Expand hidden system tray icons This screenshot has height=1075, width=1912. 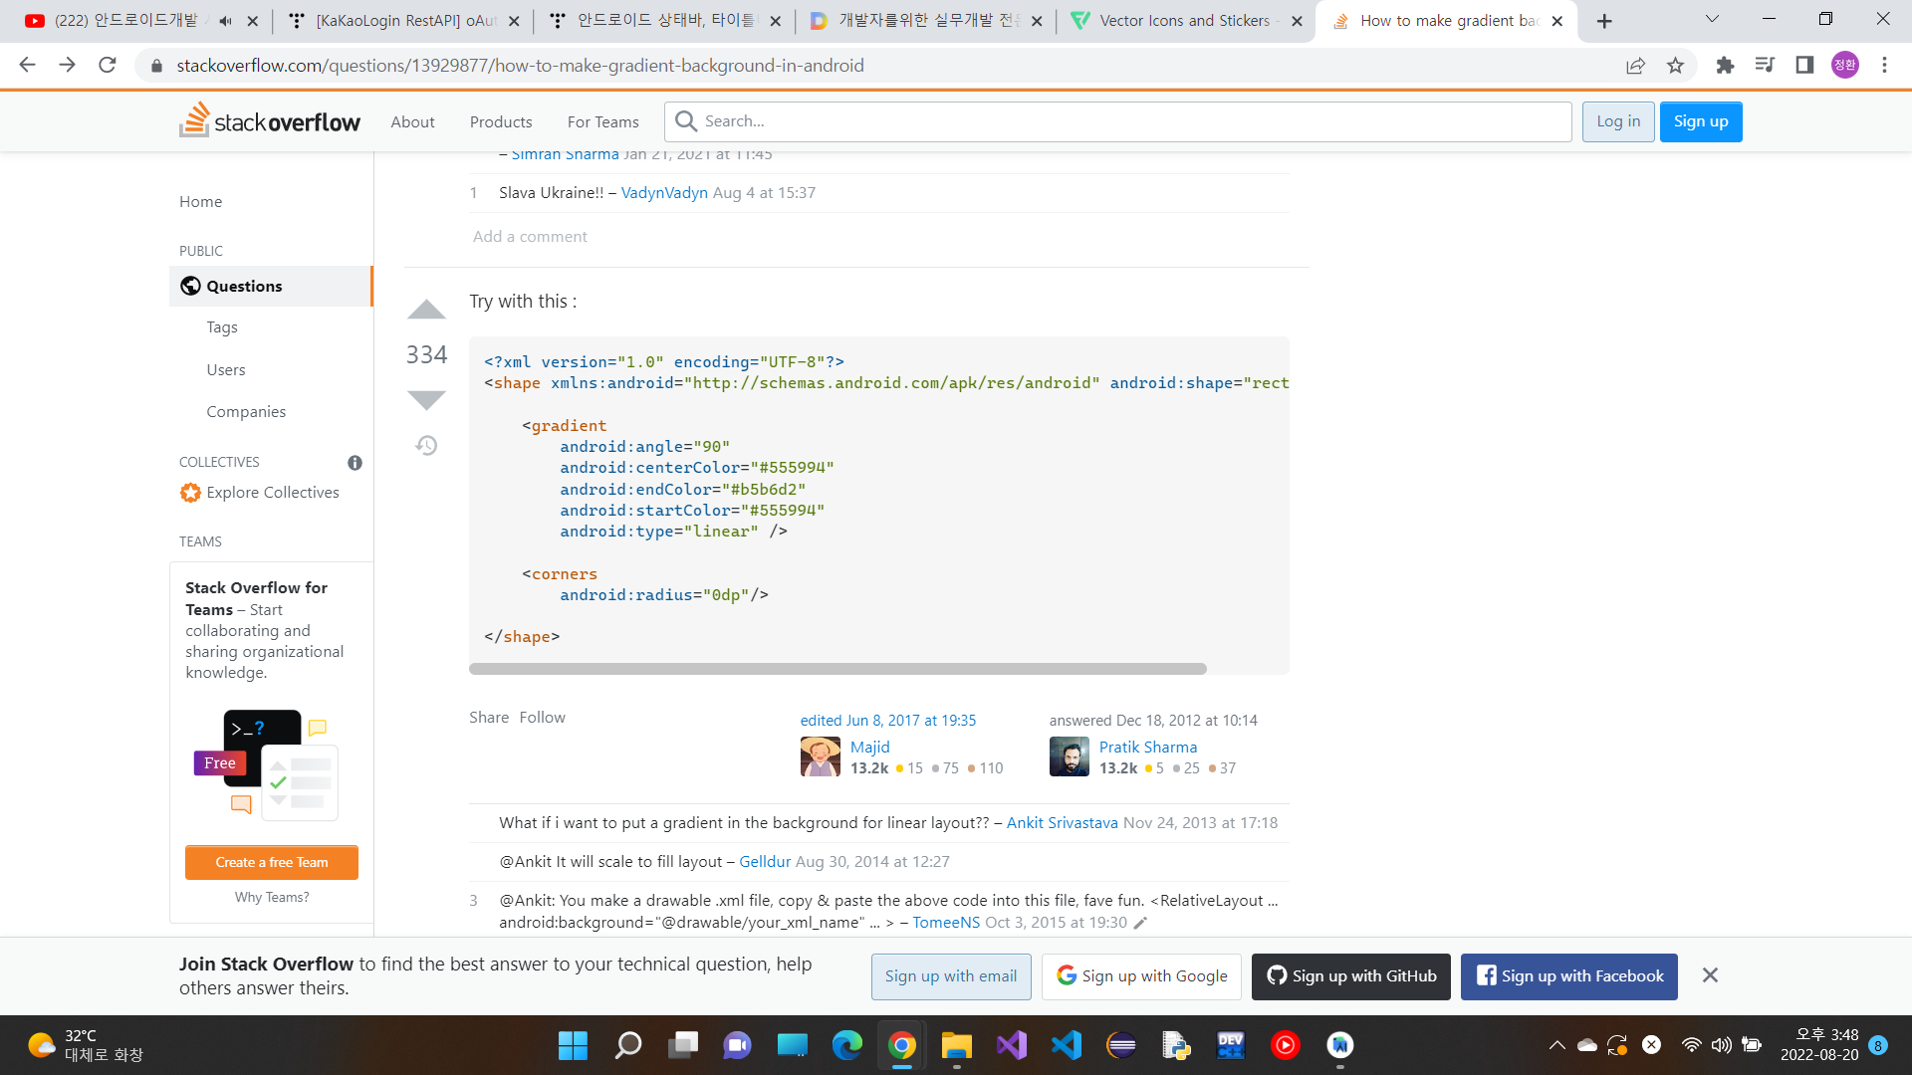click(x=1556, y=1045)
